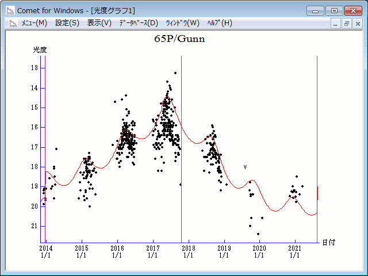Close the inner 光度グラフ1 document window
The image size is (368, 276).
pos(357,24)
